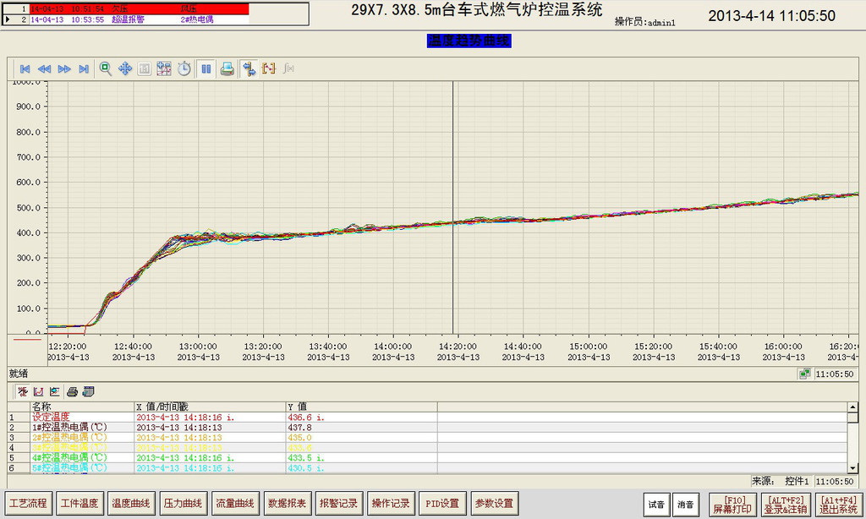Click the vertical ruler cursor line

453,208
